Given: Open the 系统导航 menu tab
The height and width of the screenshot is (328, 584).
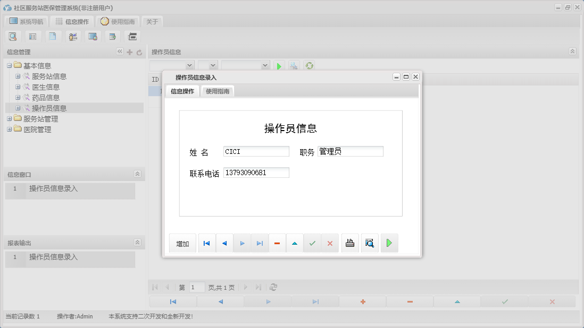Looking at the screenshot, I should 25,22.
